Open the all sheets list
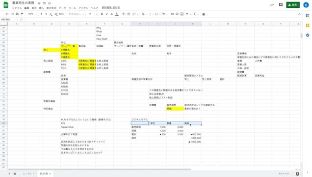The image size is (312, 177). (x=15, y=174)
